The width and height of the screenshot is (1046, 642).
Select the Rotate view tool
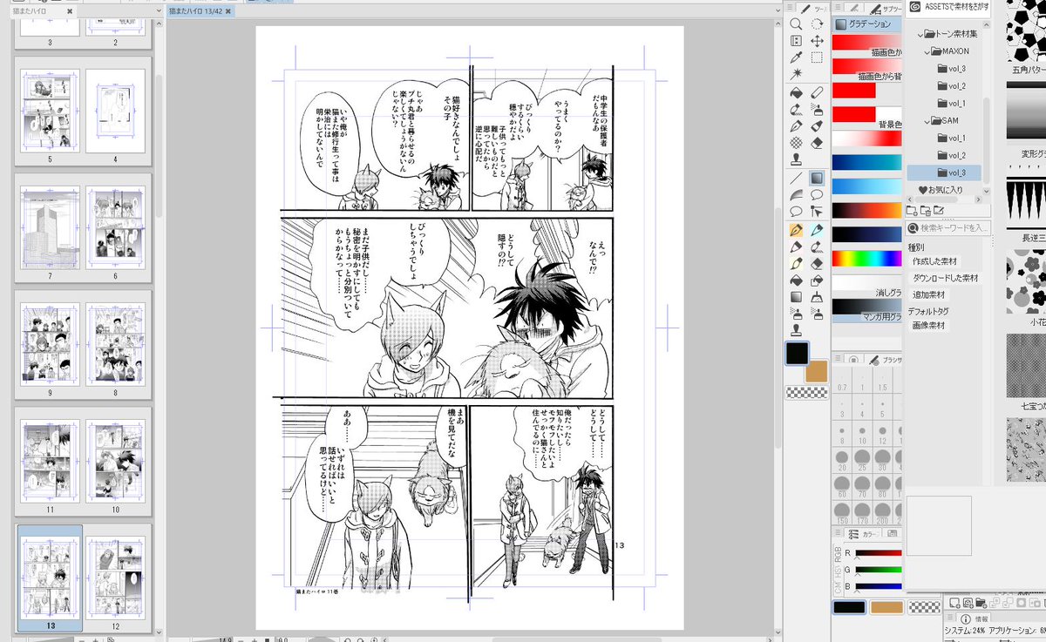tap(817, 24)
